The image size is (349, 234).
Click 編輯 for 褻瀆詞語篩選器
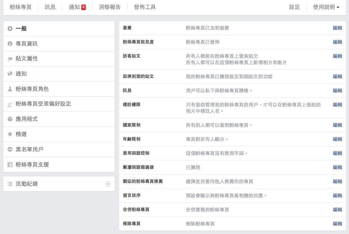click(337, 167)
